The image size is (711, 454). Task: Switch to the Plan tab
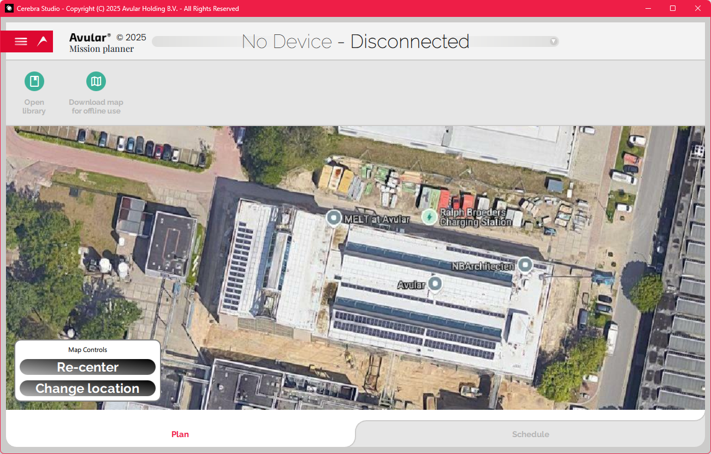click(180, 434)
